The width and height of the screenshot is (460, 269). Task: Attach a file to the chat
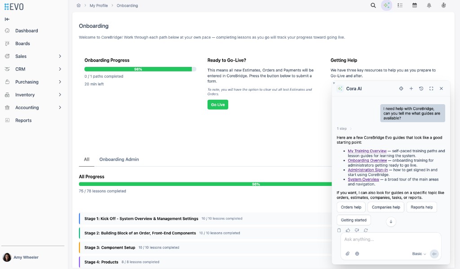pos(348,254)
